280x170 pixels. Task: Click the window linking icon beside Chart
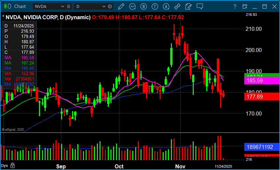(8, 6)
